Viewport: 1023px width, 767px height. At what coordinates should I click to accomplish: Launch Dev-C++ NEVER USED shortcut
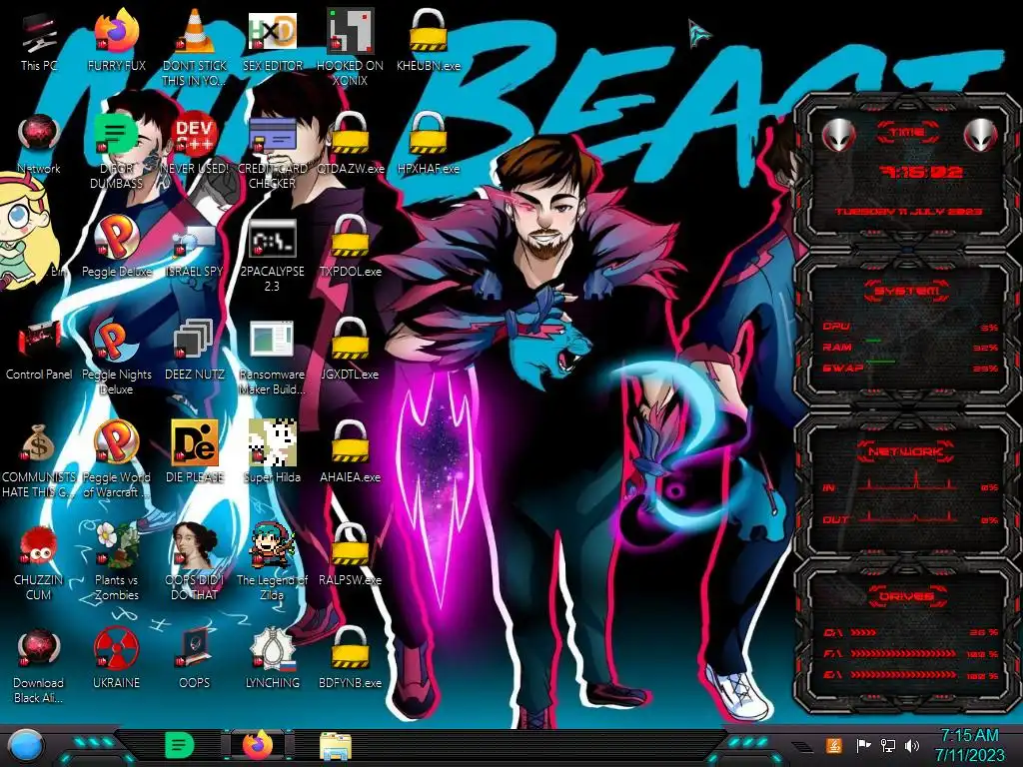(x=195, y=144)
